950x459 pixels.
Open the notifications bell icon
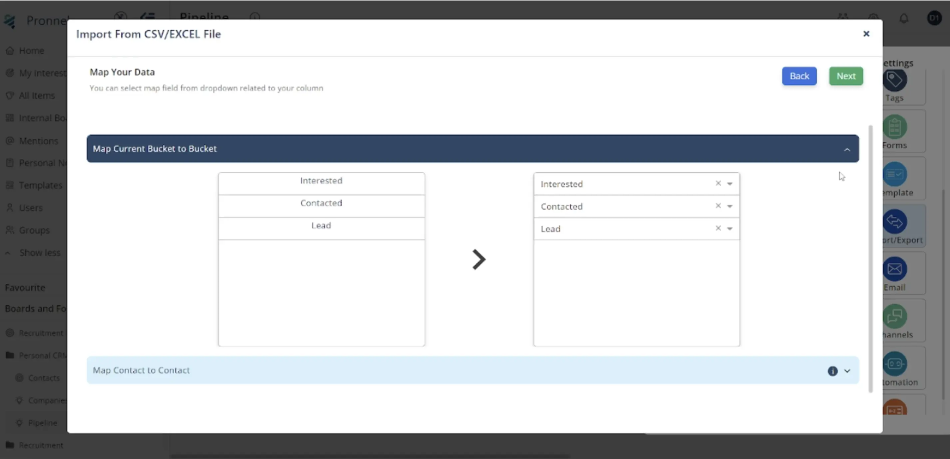point(903,18)
